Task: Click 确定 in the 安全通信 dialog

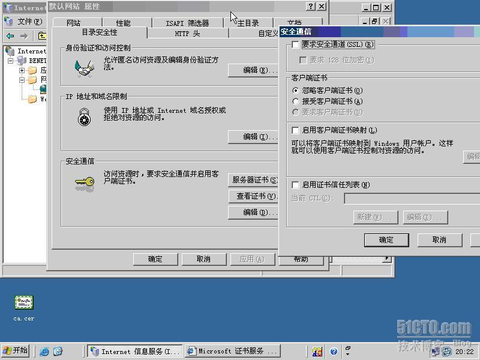Action: point(386,240)
